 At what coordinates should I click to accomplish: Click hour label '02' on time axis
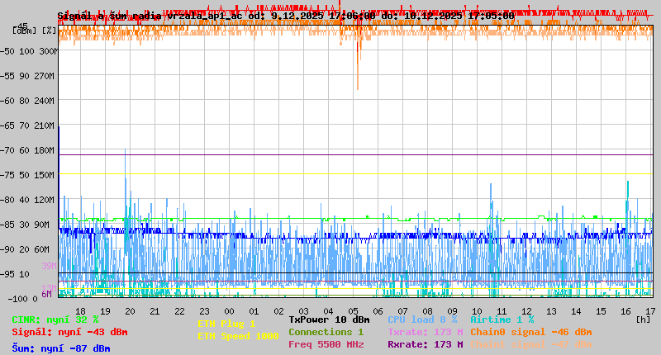[x=278, y=311]
